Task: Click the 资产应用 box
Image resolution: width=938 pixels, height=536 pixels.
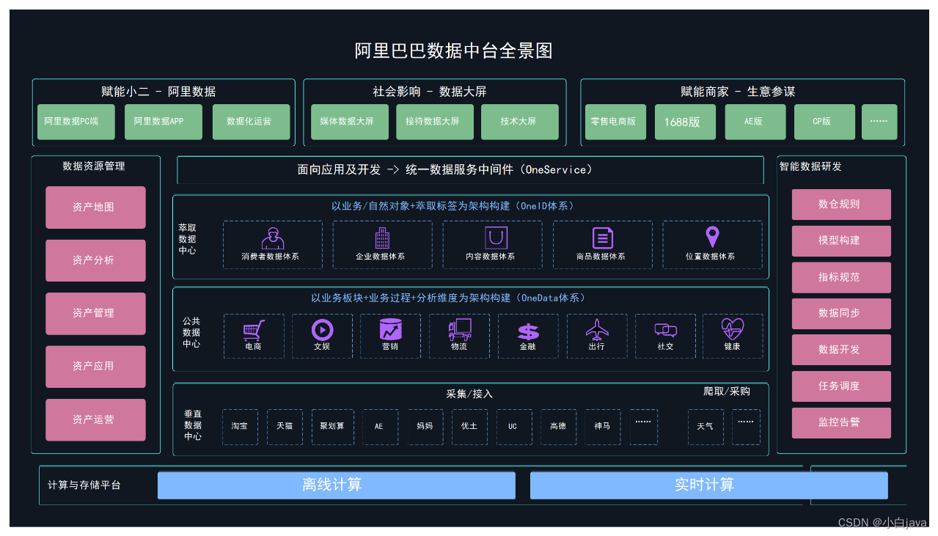Action: click(x=95, y=367)
